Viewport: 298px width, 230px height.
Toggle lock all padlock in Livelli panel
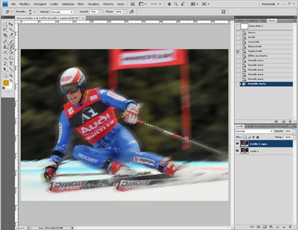[258, 137]
